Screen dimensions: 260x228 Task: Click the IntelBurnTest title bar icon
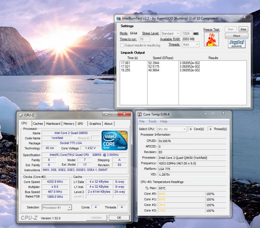click(x=119, y=19)
